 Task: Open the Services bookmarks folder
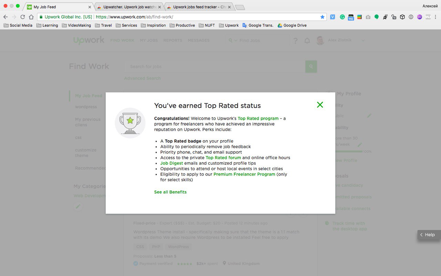(x=126, y=25)
